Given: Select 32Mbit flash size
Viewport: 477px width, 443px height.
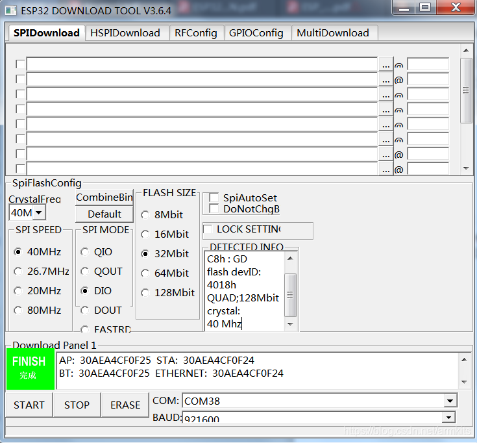Looking at the screenshot, I should point(145,253).
